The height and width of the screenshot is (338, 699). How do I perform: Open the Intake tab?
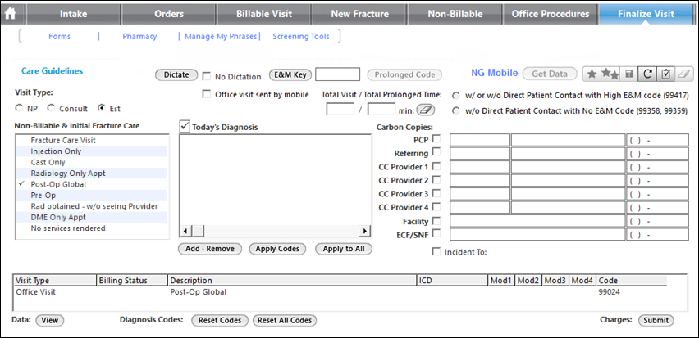click(74, 14)
